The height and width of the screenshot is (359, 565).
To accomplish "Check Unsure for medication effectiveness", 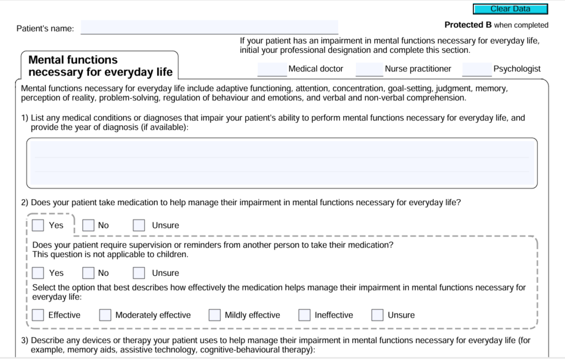I will 377,314.
